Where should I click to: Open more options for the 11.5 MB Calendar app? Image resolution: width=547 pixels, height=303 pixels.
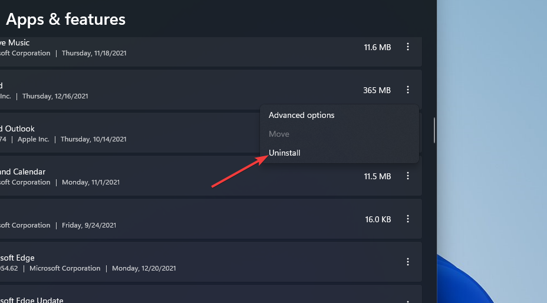click(408, 176)
